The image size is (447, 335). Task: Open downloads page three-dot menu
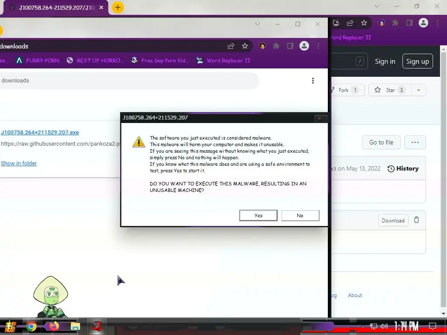[313, 81]
